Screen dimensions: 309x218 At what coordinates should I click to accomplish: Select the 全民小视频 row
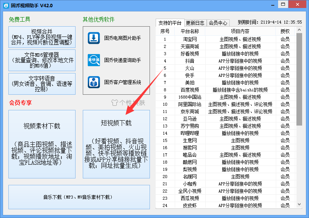coord(226,191)
